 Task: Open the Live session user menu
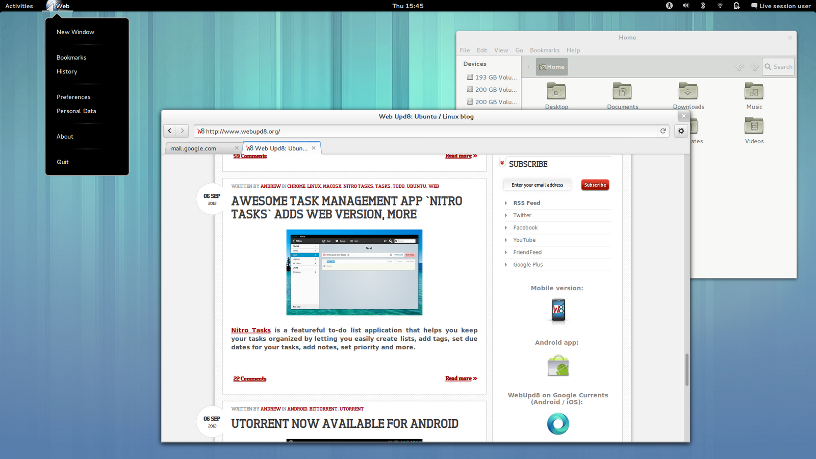[781, 6]
